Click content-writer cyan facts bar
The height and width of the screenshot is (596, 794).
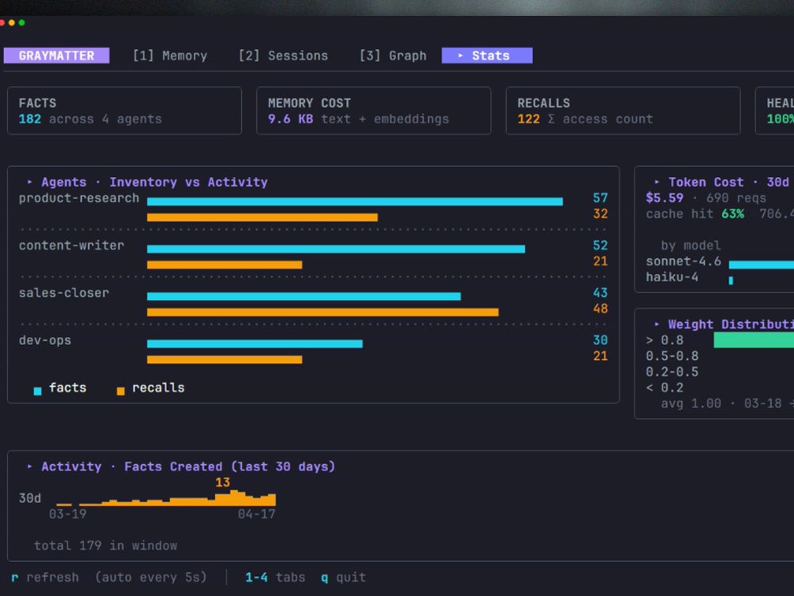pyautogui.click(x=336, y=249)
